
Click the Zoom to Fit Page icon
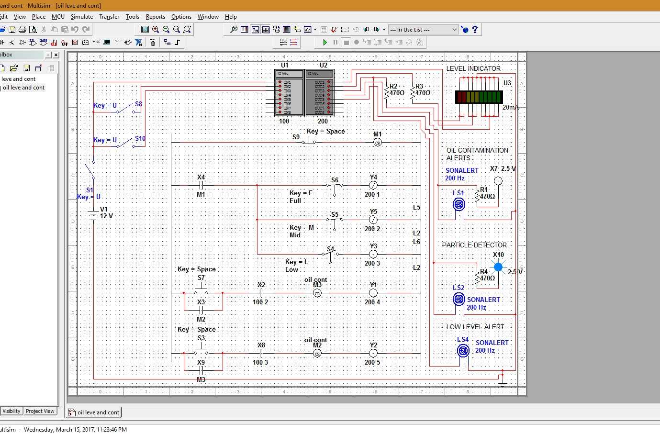(x=187, y=30)
